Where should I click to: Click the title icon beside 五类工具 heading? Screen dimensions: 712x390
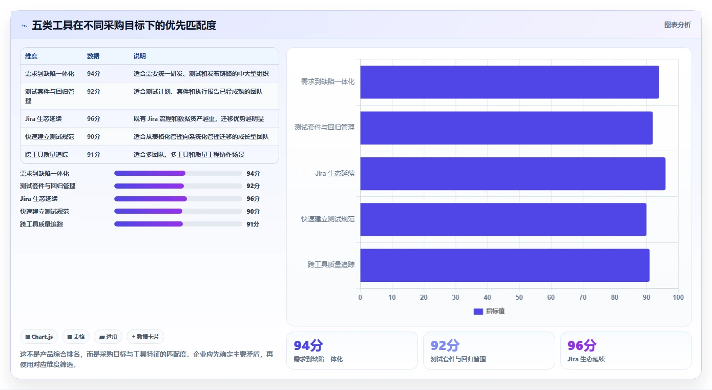point(24,26)
